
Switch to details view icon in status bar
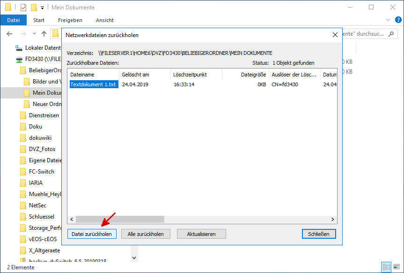tap(386, 267)
